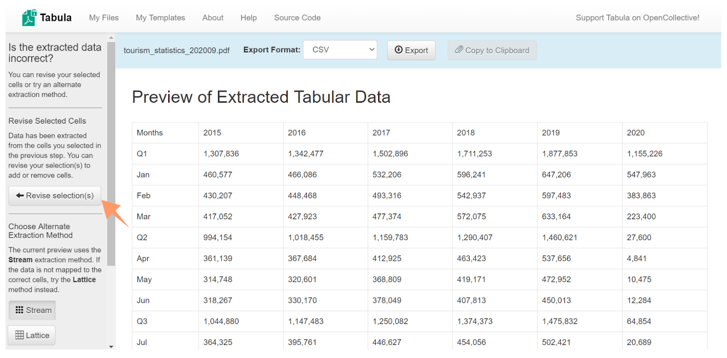This screenshot has height=358, width=727.
Task: Click sidebar scroll down arrow
Action: click(111, 347)
